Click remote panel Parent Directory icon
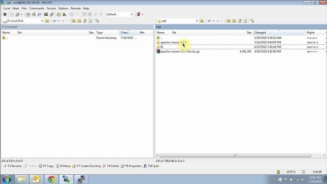Viewport: 327px width, 184px height. tap(228, 21)
